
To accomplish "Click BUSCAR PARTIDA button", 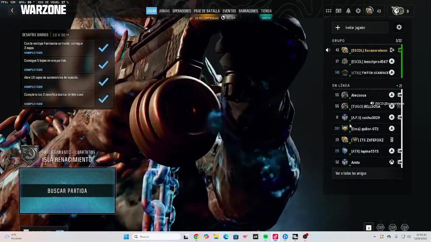I will [67, 191].
